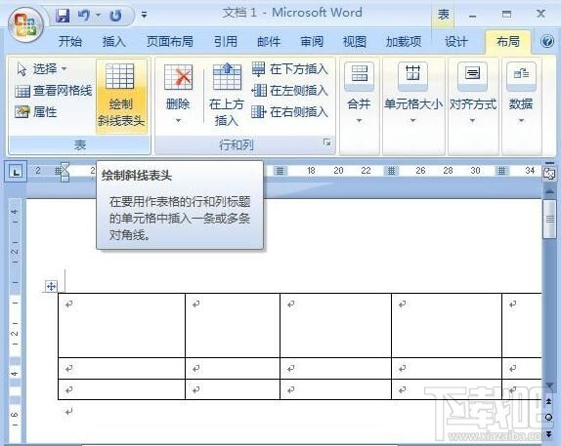This screenshot has width=561, height=446.
Task: Customize the Quick Access Toolbar
Action: tap(144, 15)
